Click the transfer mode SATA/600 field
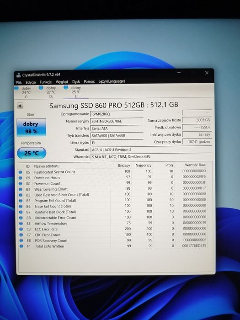Viewport: 240px width, 320px height. [117, 135]
